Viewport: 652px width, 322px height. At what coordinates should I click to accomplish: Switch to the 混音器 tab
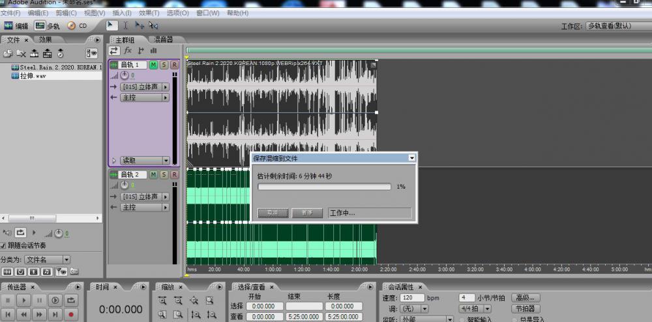pos(164,40)
